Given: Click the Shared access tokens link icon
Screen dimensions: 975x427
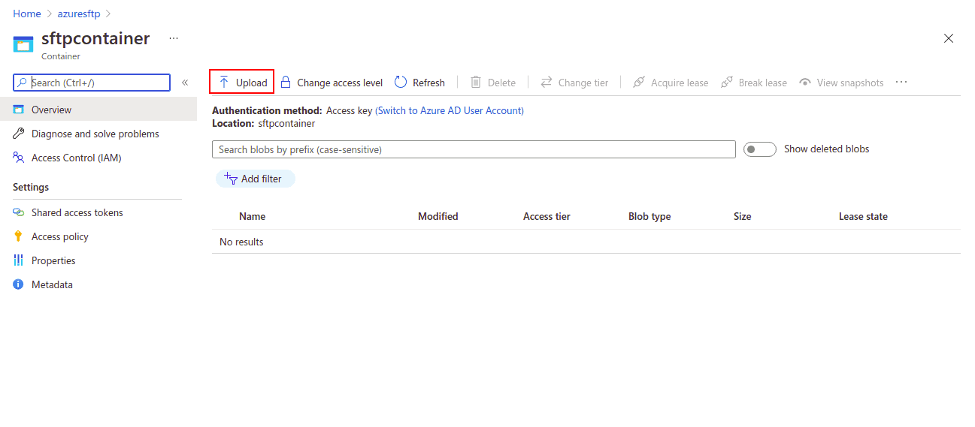Looking at the screenshot, I should pos(19,212).
